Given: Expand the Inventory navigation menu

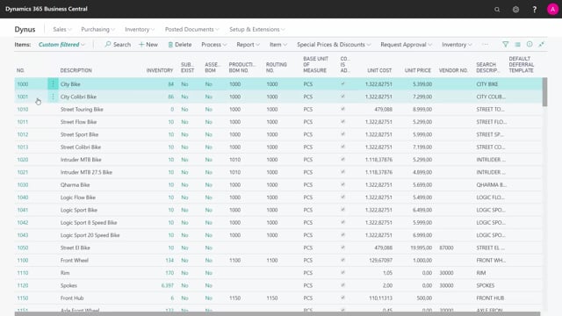Looking at the screenshot, I should tap(140, 29).
